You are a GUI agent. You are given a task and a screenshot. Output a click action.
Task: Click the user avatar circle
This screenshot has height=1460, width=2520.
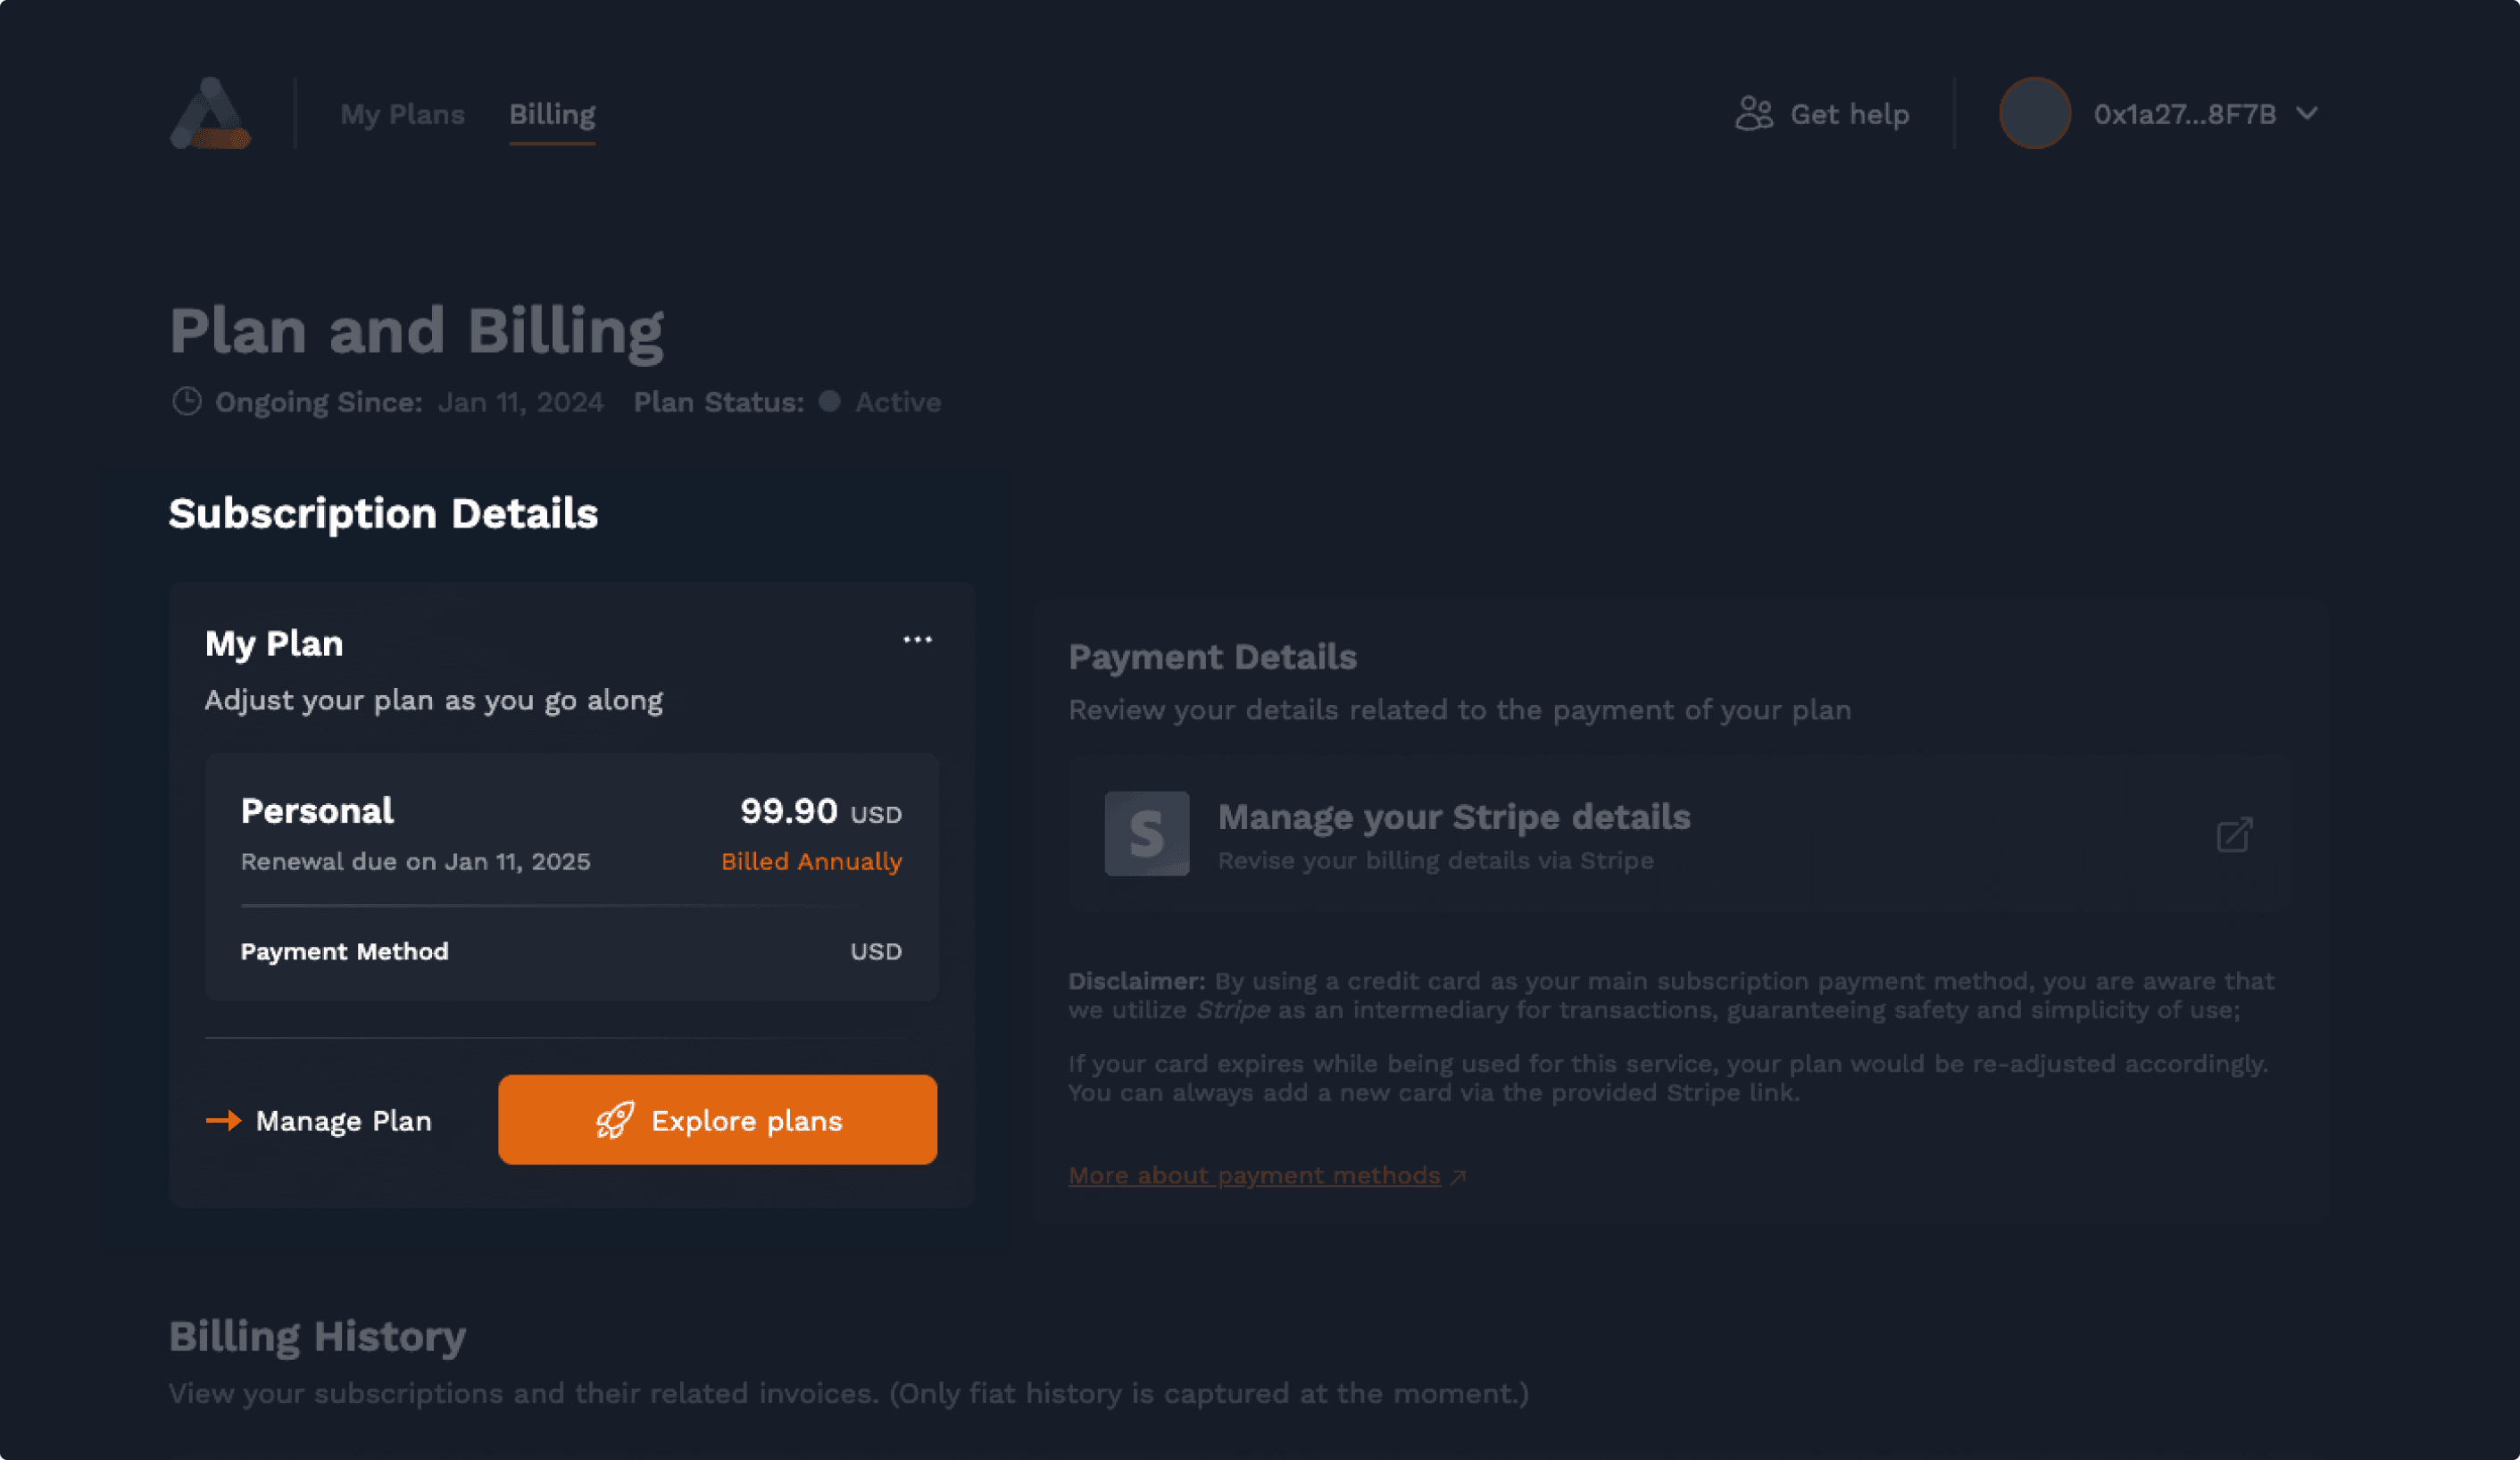coord(2034,114)
